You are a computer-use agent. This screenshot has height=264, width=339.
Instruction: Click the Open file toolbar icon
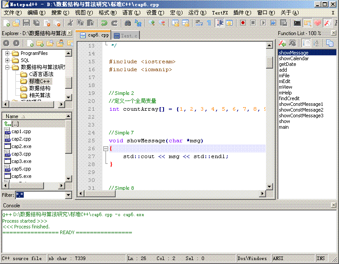tap(16, 23)
